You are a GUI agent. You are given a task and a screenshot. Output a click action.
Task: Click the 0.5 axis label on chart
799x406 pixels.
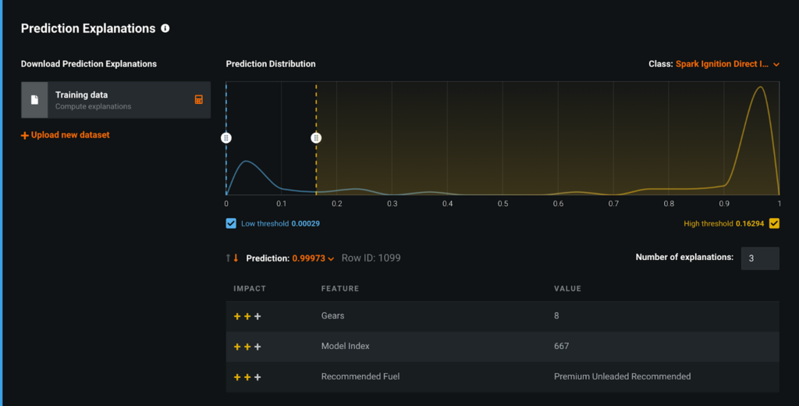[503, 204]
